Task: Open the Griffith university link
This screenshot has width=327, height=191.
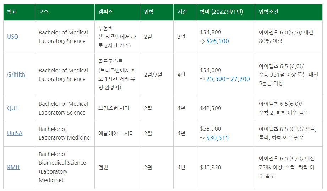Action: pyautogui.click(x=17, y=75)
